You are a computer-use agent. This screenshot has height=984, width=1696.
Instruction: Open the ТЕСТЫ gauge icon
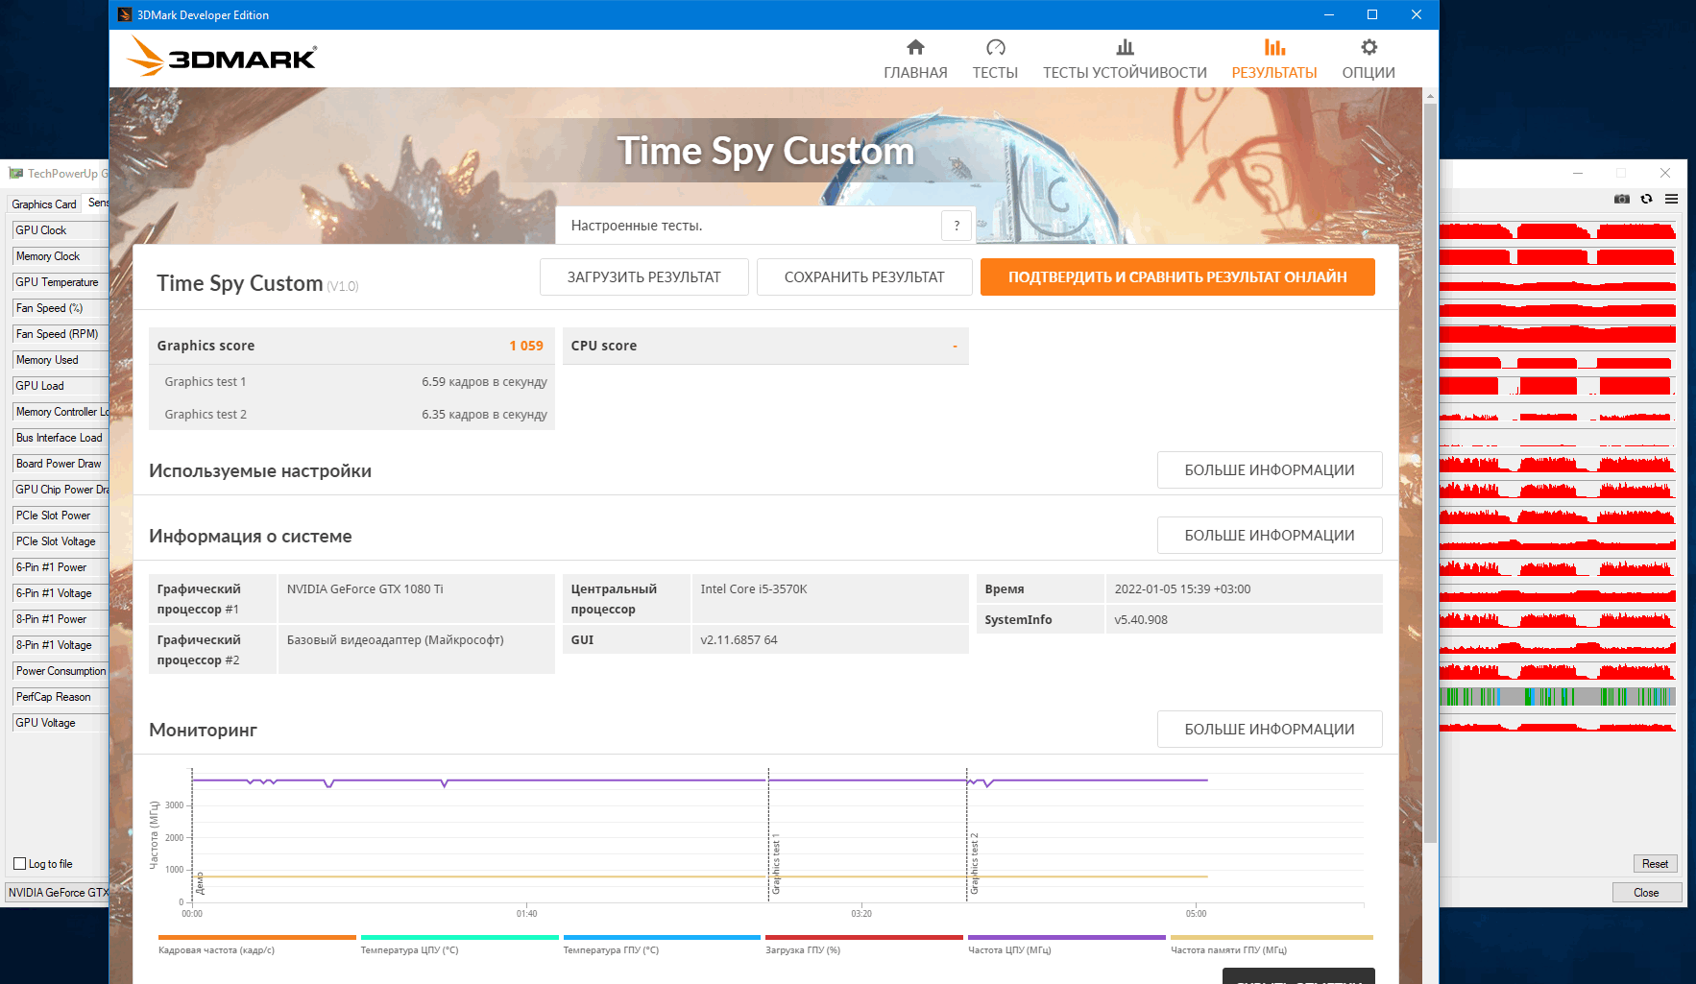pos(995,47)
